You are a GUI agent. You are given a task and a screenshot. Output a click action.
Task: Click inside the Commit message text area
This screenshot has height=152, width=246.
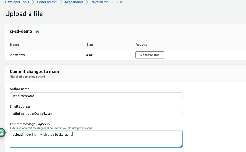coord(96,139)
